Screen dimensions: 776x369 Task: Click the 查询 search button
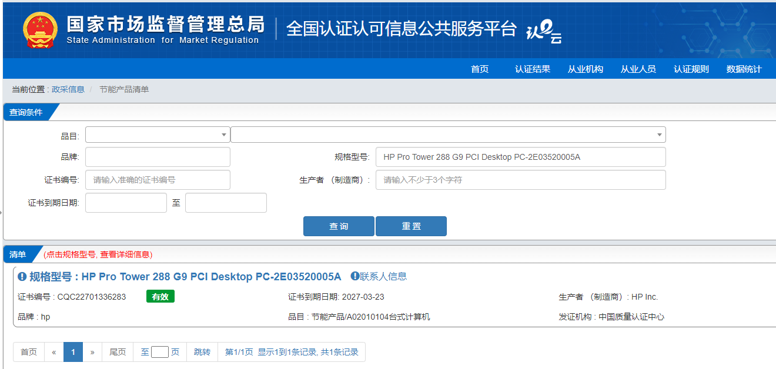339,226
